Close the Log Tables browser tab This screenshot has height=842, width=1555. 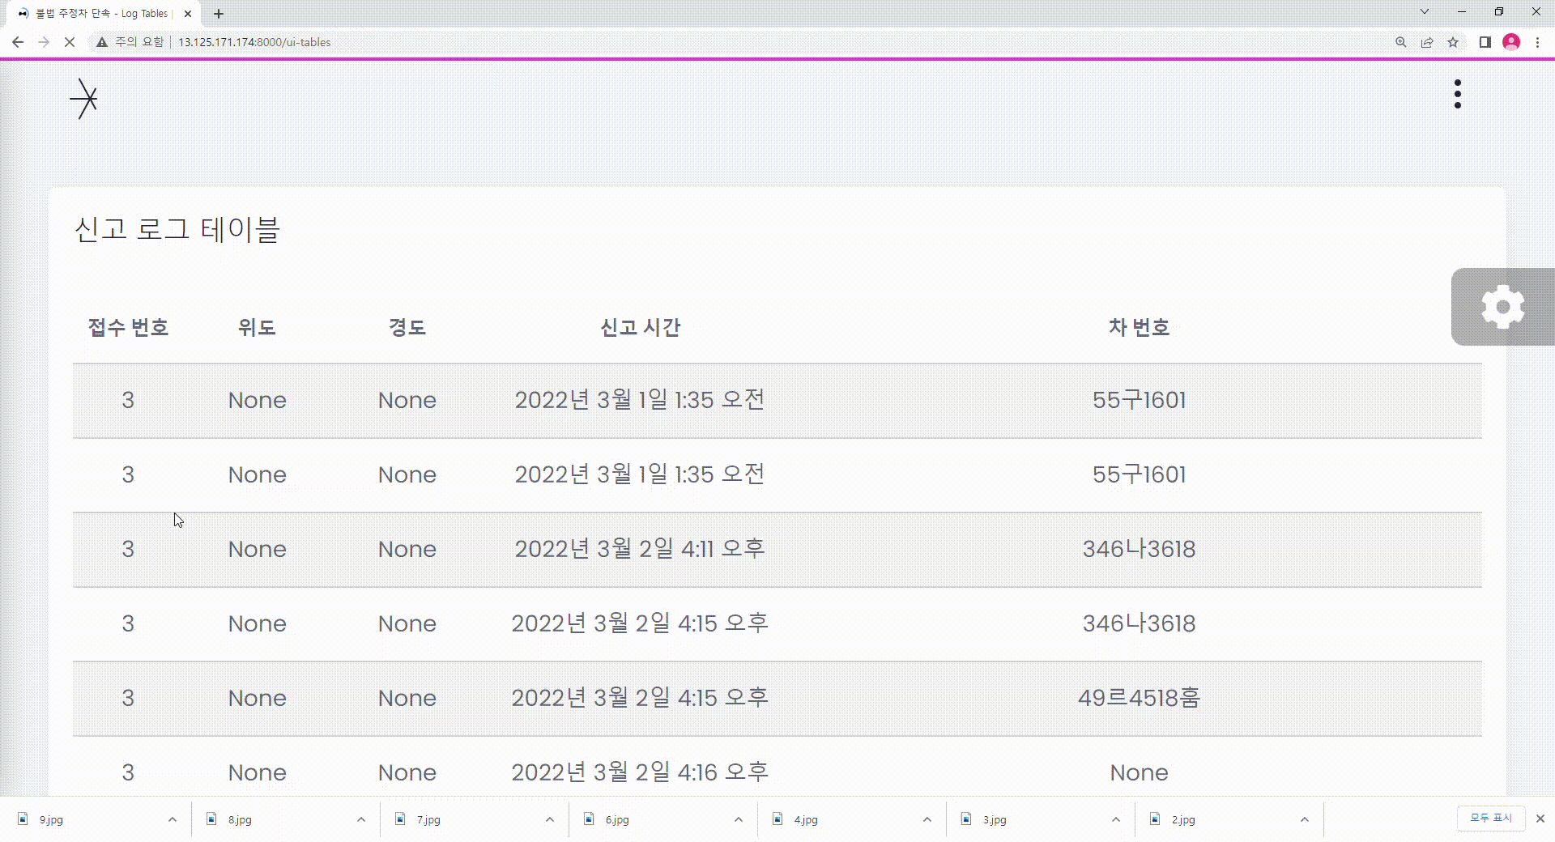click(188, 14)
